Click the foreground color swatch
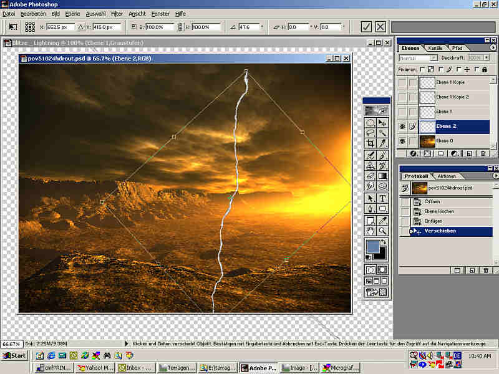Screen dimensions: 499x374 click(x=373, y=247)
